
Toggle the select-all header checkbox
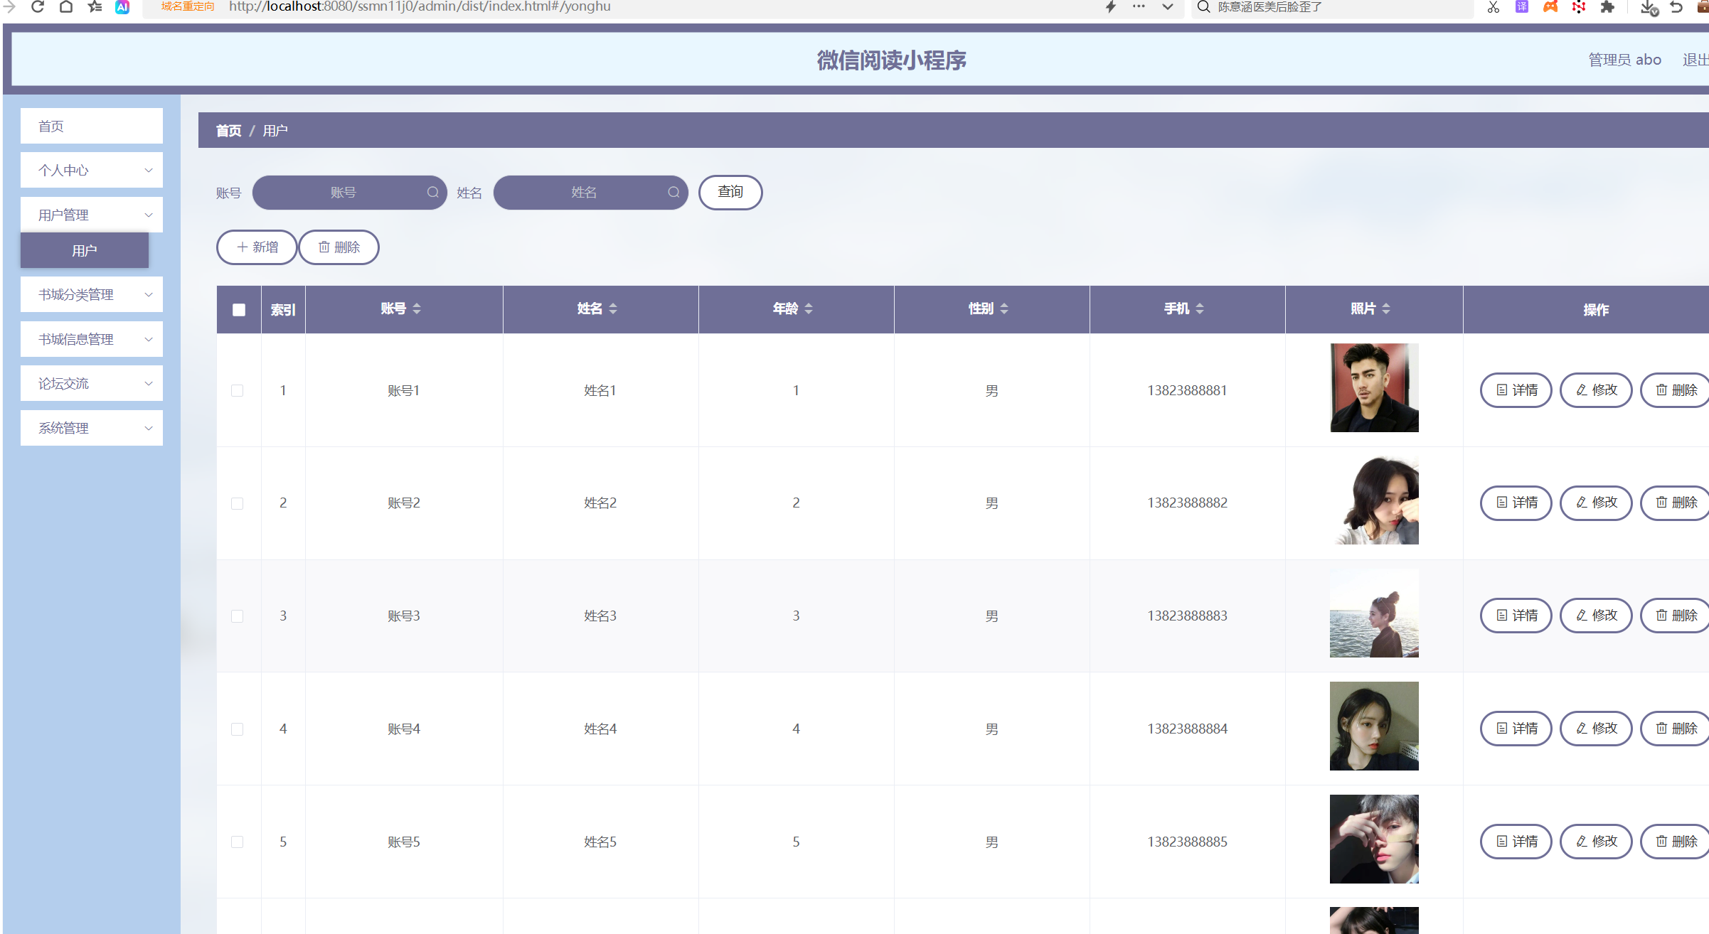(239, 310)
